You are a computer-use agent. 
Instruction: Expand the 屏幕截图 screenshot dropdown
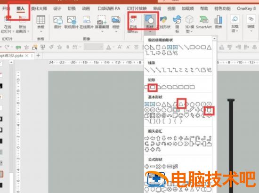tap(102, 32)
